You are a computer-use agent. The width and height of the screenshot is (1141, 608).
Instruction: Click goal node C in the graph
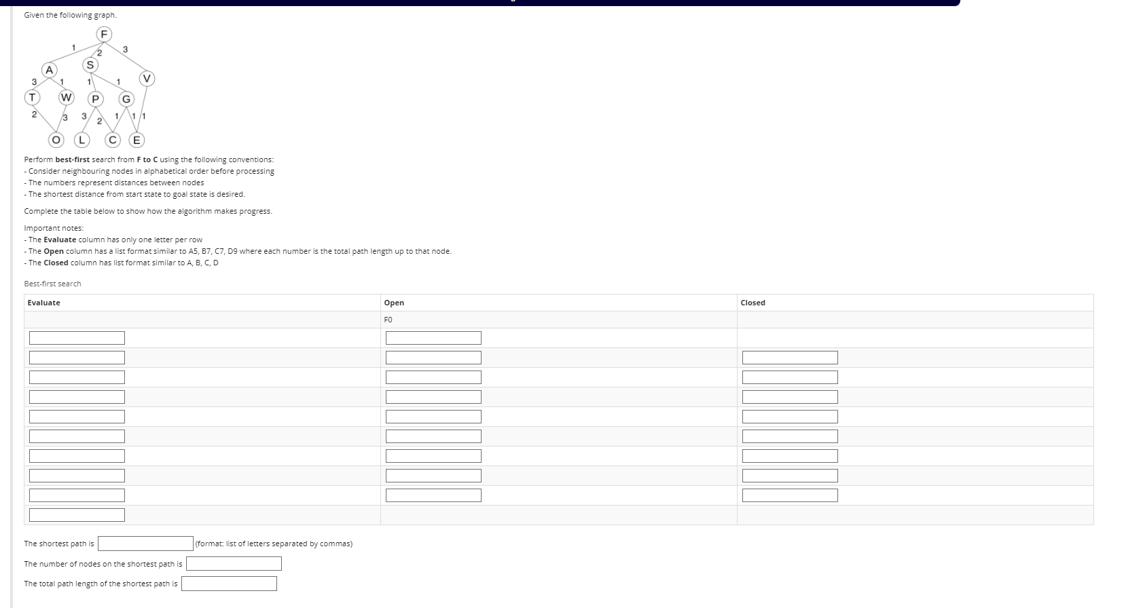pos(113,140)
